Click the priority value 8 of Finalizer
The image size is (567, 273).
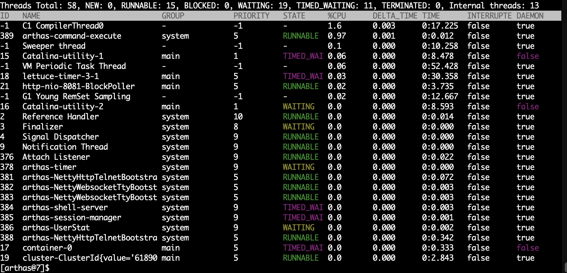coord(236,127)
